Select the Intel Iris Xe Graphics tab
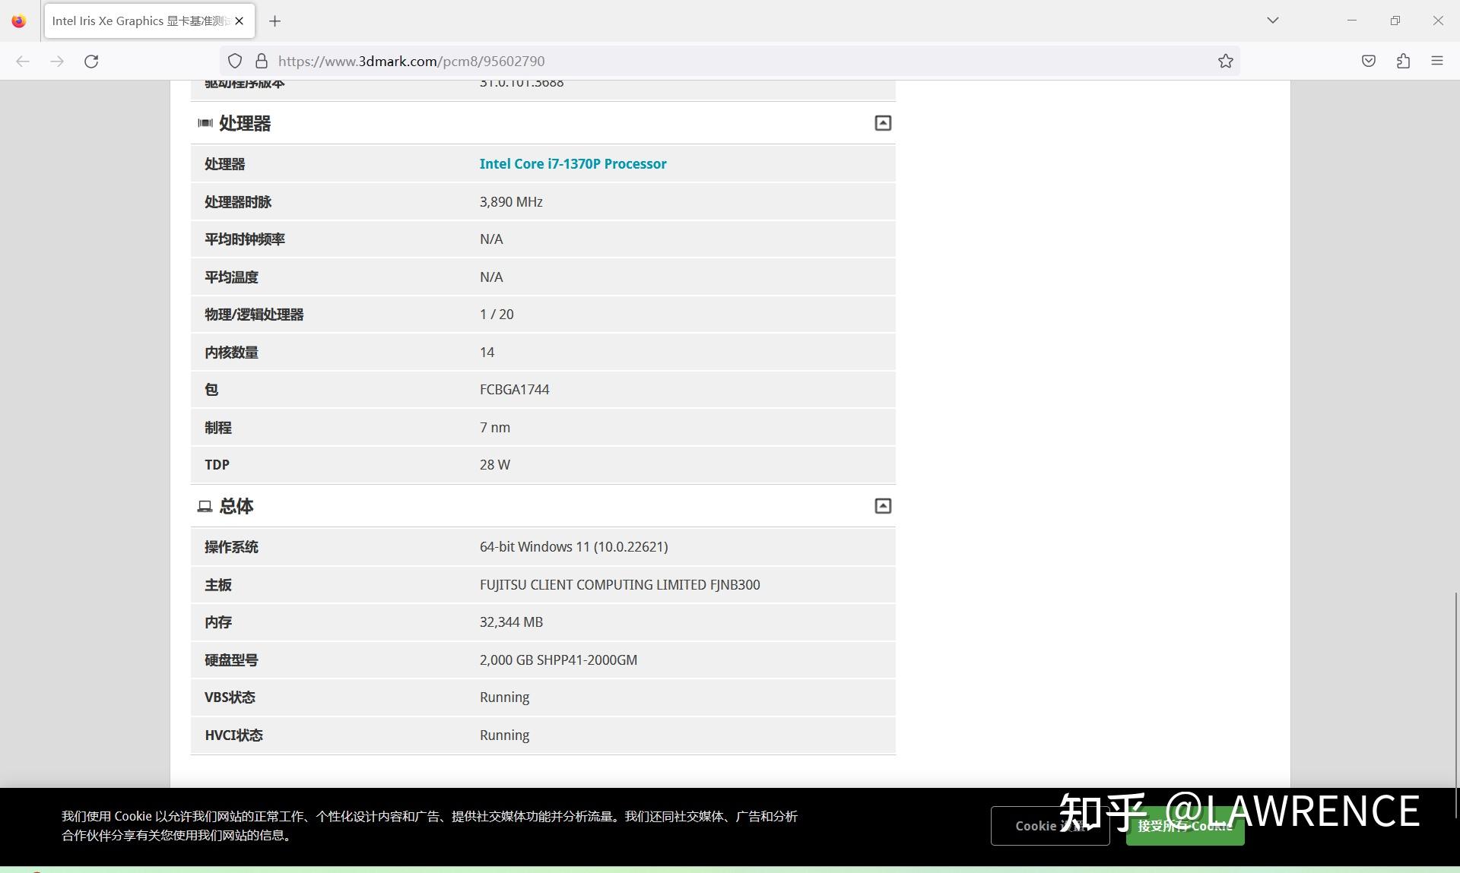This screenshot has height=873, width=1460. coord(141,21)
